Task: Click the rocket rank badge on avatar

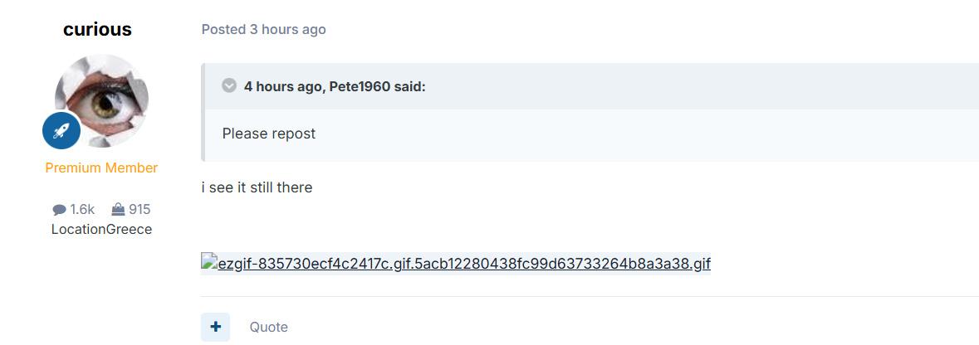Action: click(x=61, y=131)
